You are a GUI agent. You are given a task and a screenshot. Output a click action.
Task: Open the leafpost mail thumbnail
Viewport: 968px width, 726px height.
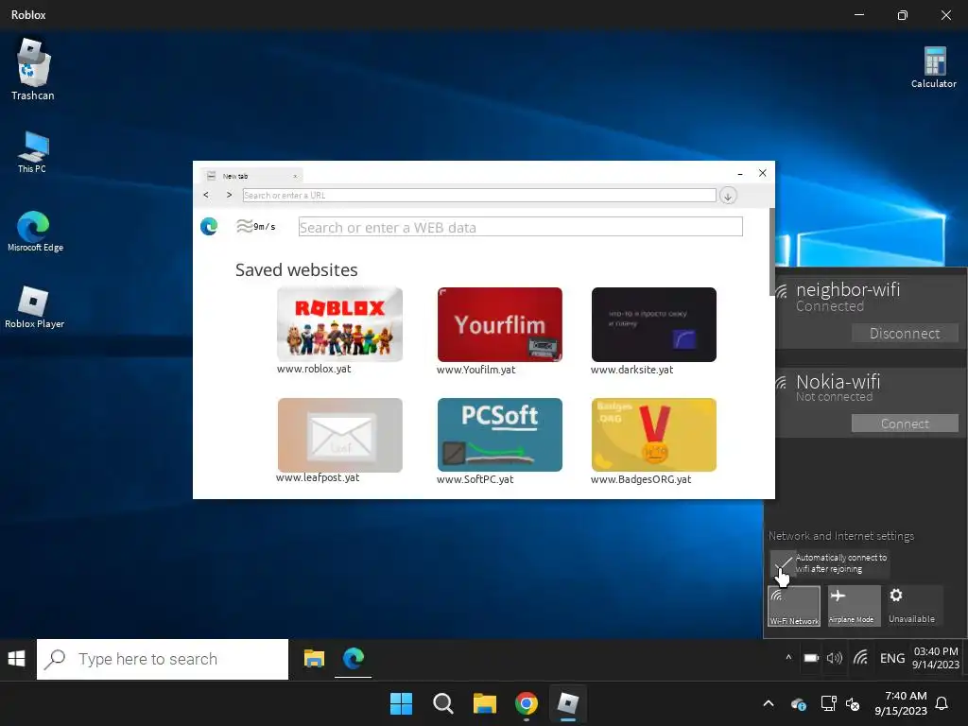(x=339, y=435)
